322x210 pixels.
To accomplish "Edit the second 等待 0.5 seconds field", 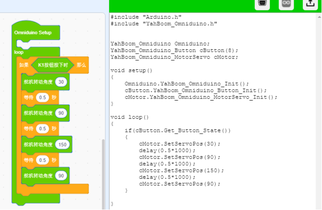I will coord(43,129).
